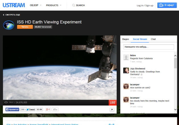Screen dimensions: 179x125
Task: Go back via СМОТРЕТЬ ЕЩЕ link
Action: click(x=12, y=15)
